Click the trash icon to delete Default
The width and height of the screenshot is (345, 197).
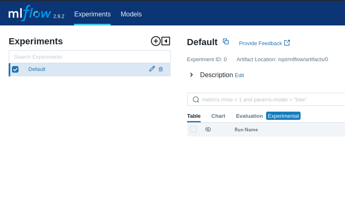click(x=161, y=69)
